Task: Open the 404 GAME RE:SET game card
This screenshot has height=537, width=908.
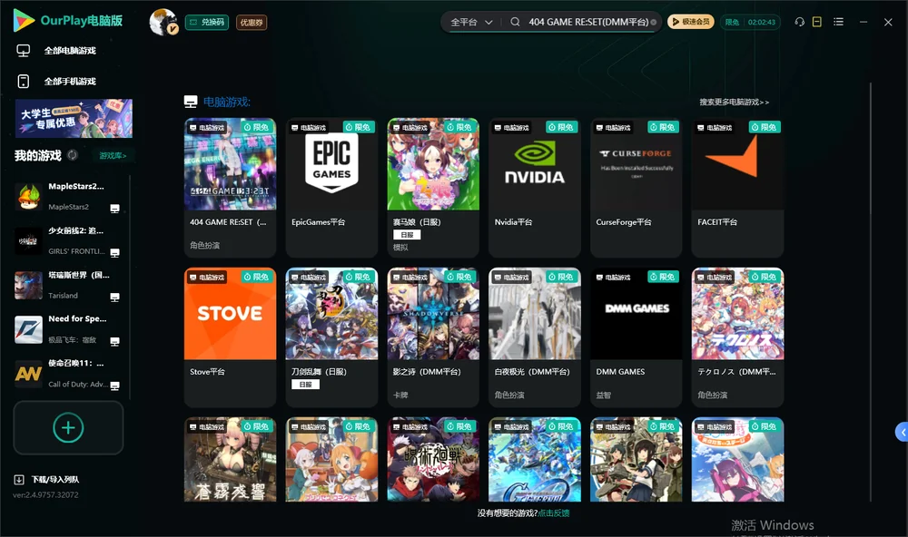Action: pos(230,188)
